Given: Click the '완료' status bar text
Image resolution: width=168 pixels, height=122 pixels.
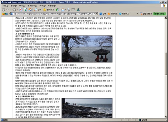Looking at the screenshot, I should (6, 120).
